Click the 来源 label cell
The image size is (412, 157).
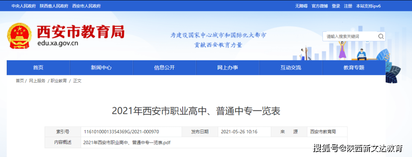click(x=289, y=132)
